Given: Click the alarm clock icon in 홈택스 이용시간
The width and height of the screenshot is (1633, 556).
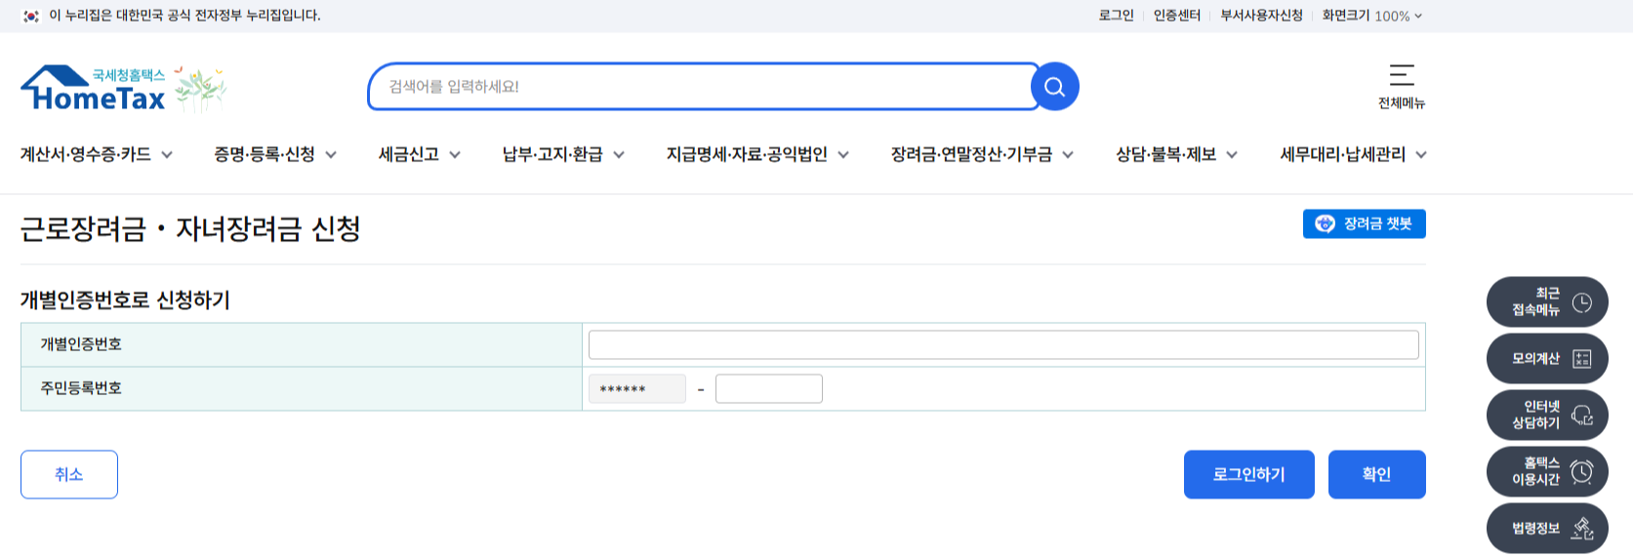Looking at the screenshot, I should click(x=1582, y=472).
